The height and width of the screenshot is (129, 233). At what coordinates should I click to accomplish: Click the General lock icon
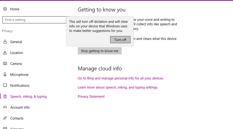tap(5, 42)
